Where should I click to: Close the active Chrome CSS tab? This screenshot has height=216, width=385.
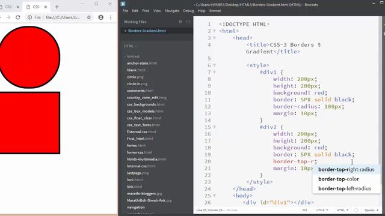click(x=46, y=7)
